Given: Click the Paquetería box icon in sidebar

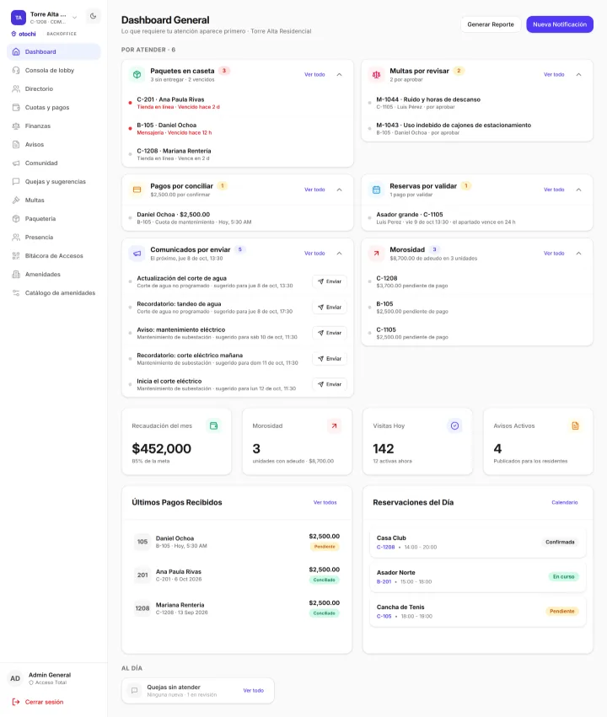Looking at the screenshot, I should pos(16,218).
